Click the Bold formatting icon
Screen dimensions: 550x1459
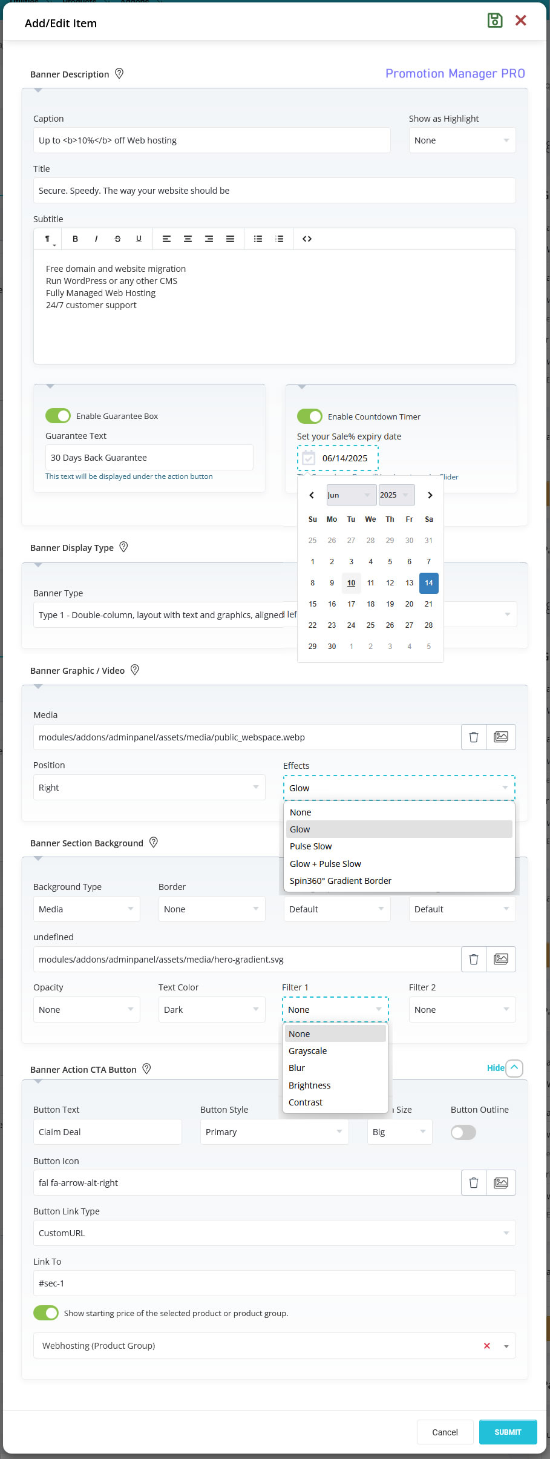coord(75,239)
